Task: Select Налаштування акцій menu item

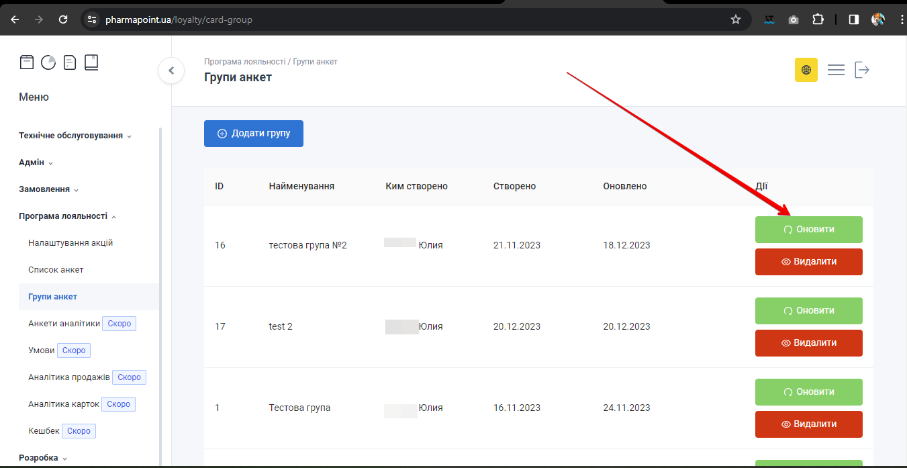Action: (70, 243)
